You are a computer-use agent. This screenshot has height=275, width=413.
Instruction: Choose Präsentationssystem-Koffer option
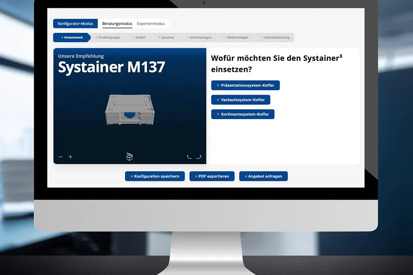[245, 85]
